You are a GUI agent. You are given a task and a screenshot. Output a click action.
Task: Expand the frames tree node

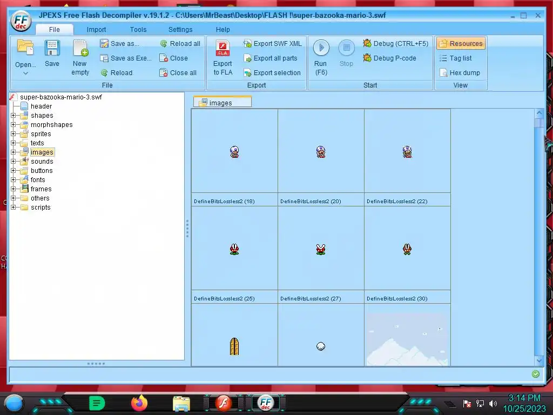coord(14,189)
